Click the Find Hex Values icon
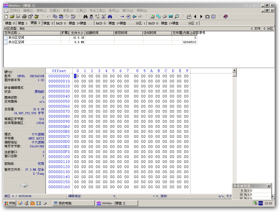The image size is (280, 212). point(91,17)
